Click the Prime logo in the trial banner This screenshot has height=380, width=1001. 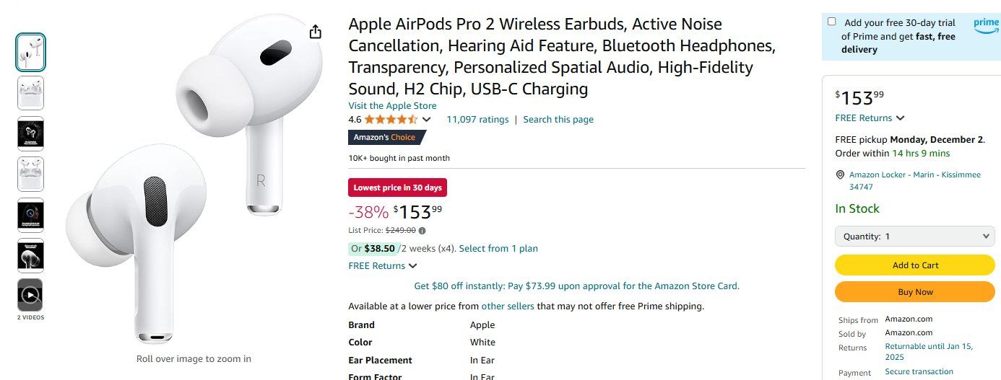[986, 24]
